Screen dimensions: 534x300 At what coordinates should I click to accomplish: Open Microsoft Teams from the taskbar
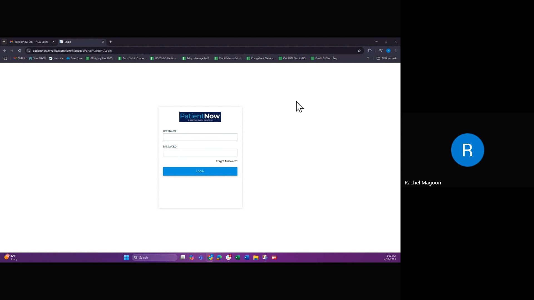pyautogui.click(x=201, y=257)
